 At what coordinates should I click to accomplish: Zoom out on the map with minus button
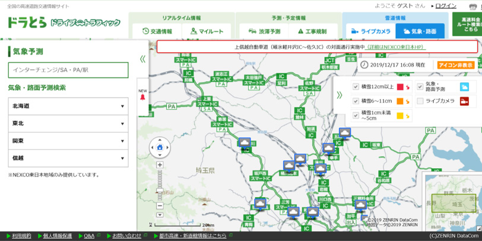[160, 206]
